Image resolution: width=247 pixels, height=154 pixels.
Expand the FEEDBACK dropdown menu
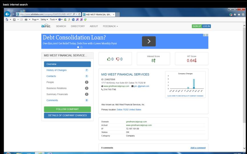tap(110, 26)
